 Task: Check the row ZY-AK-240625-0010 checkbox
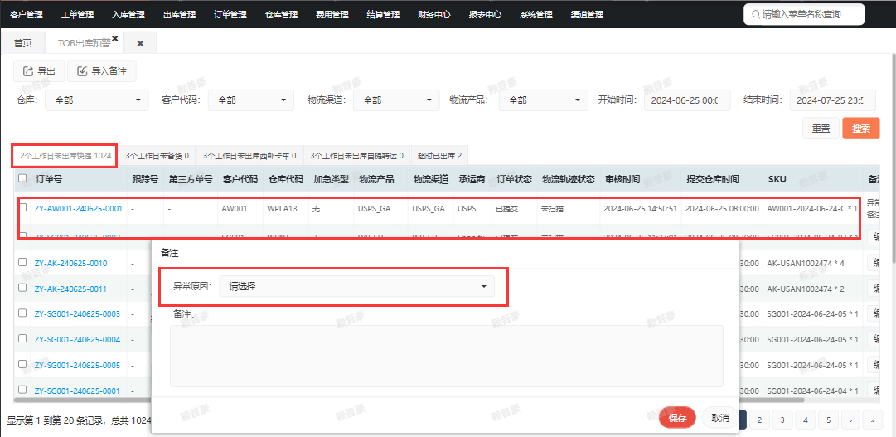pos(22,262)
